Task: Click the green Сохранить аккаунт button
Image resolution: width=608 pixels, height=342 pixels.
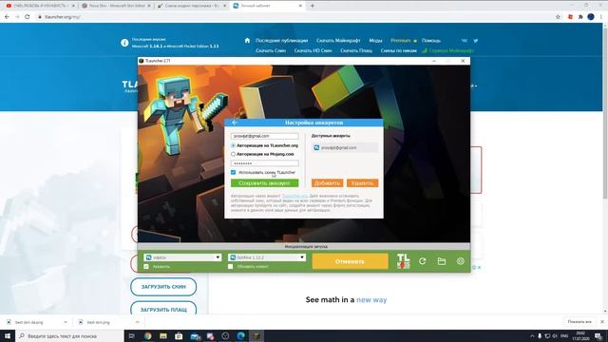Action: (265, 183)
